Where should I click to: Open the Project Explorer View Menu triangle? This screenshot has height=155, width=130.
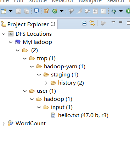(x=113, y=22)
